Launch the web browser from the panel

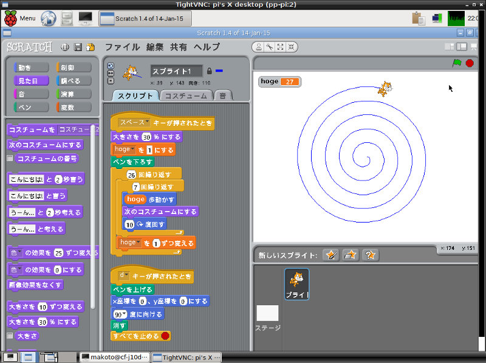[49, 18]
